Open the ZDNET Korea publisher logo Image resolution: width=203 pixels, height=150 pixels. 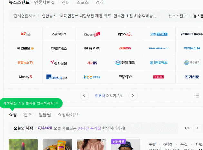point(192,34)
